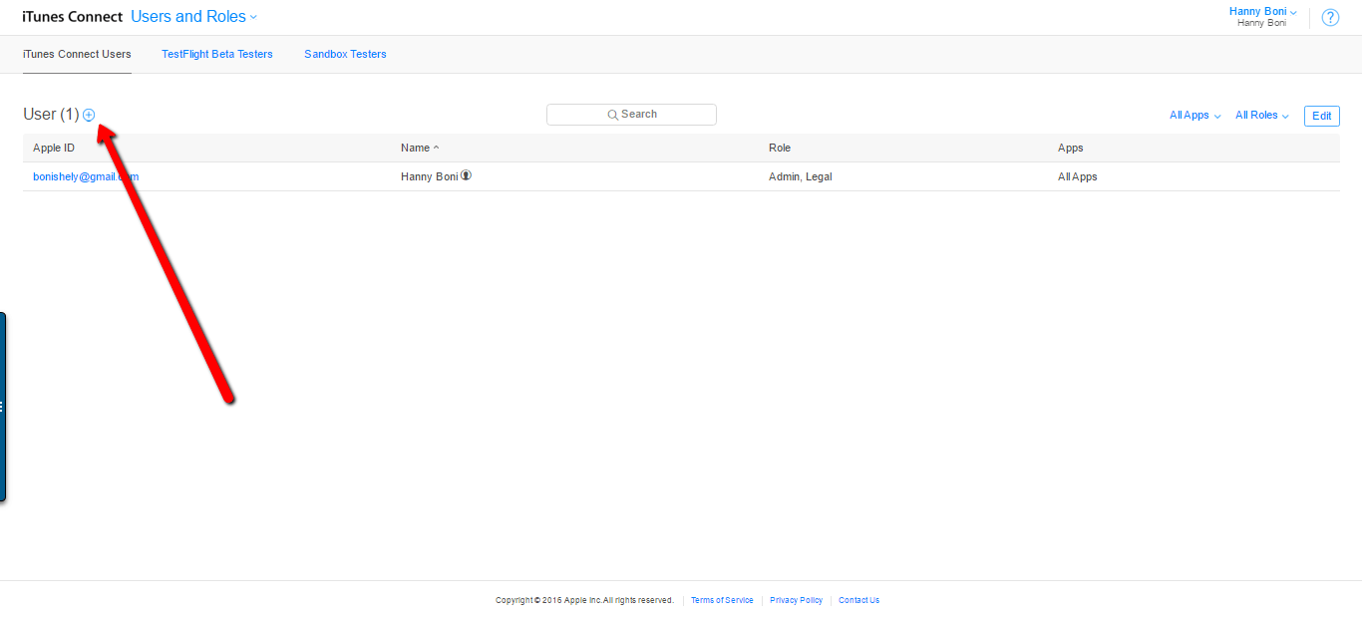1362x621 pixels.
Task: Click the Edit button
Action: tap(1321, 116)
